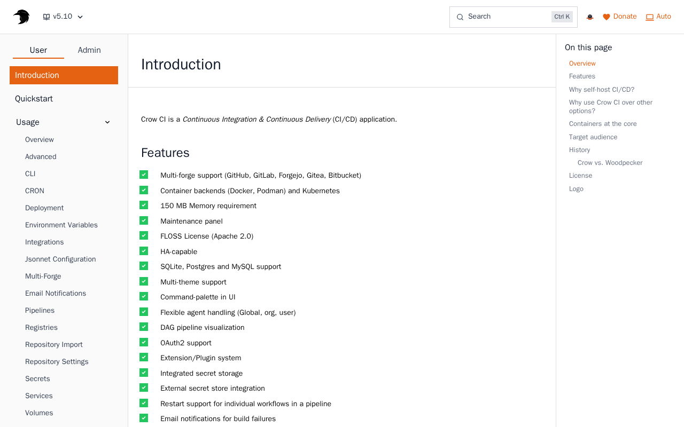Jump to Crow vs. Woodpecker section

[610, 163]
